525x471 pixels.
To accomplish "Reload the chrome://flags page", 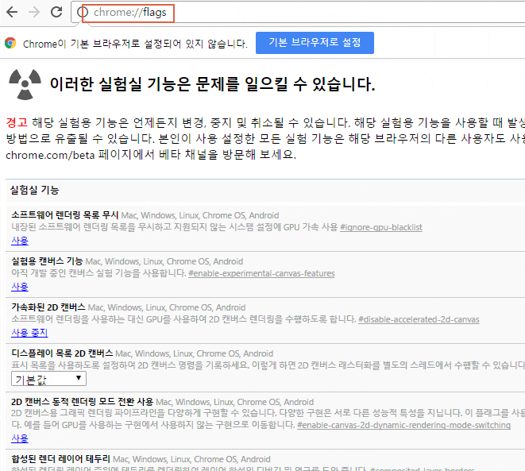I will [x=56, y=12].
